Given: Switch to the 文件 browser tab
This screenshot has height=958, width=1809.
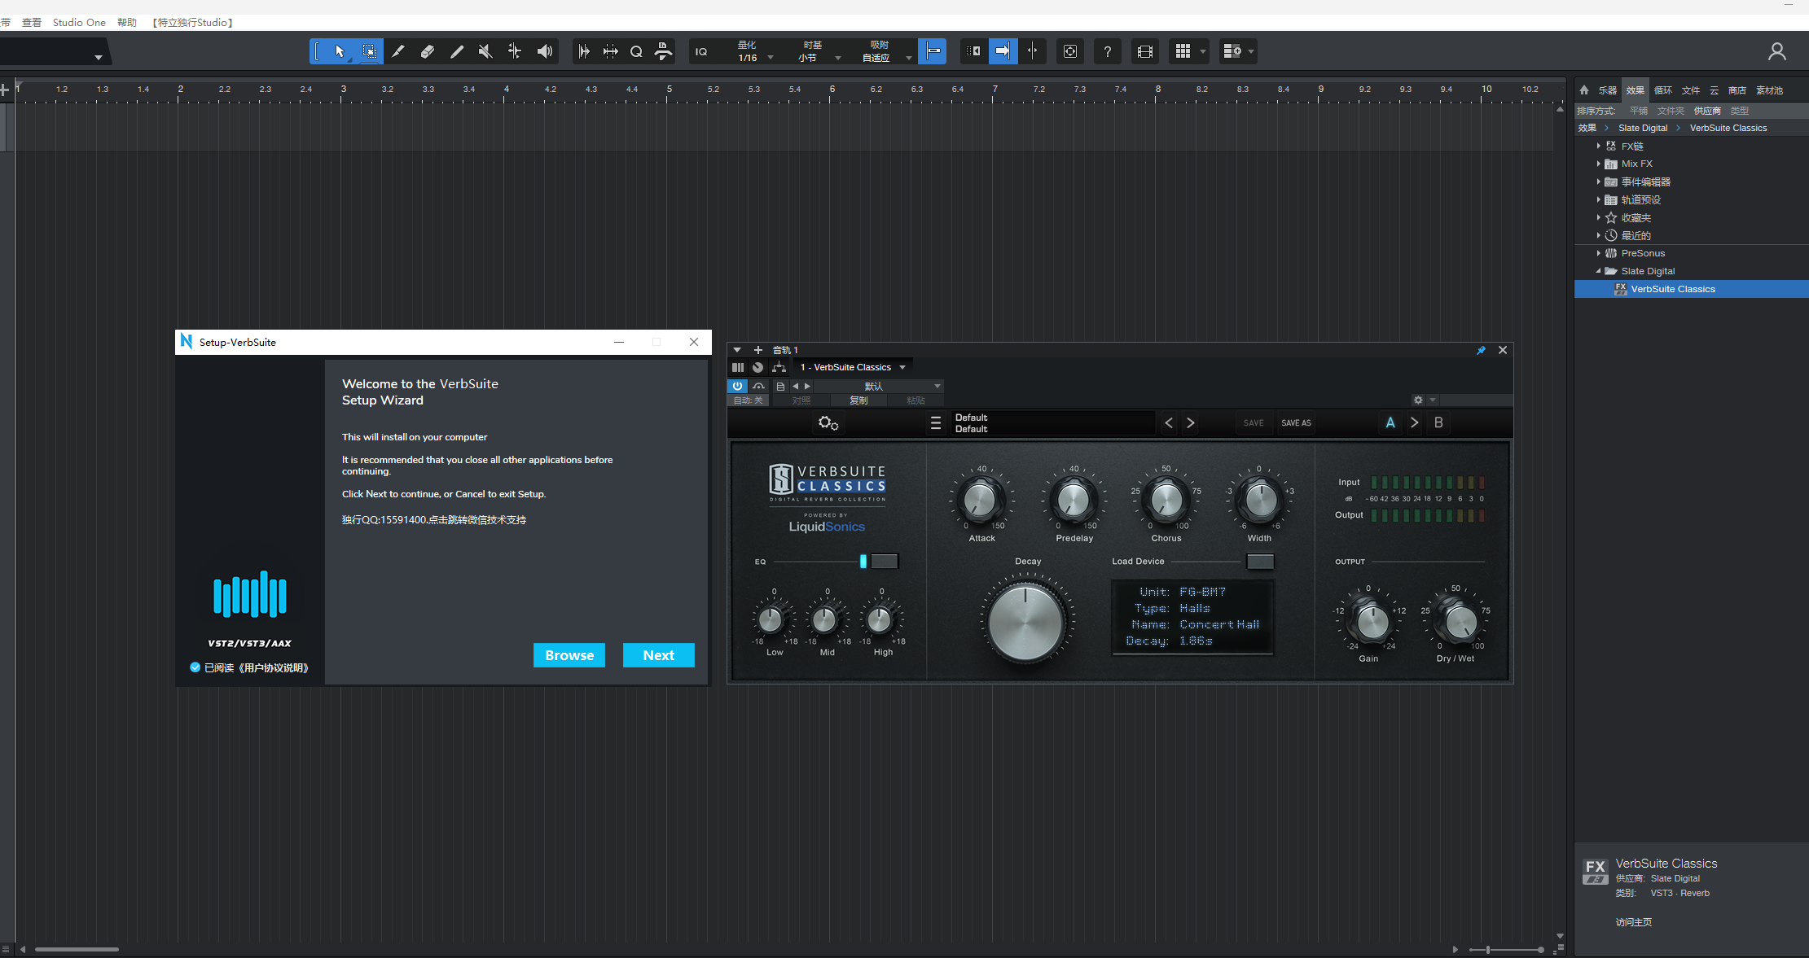Looking at the screenshot, I should [x=1691, y=90].
